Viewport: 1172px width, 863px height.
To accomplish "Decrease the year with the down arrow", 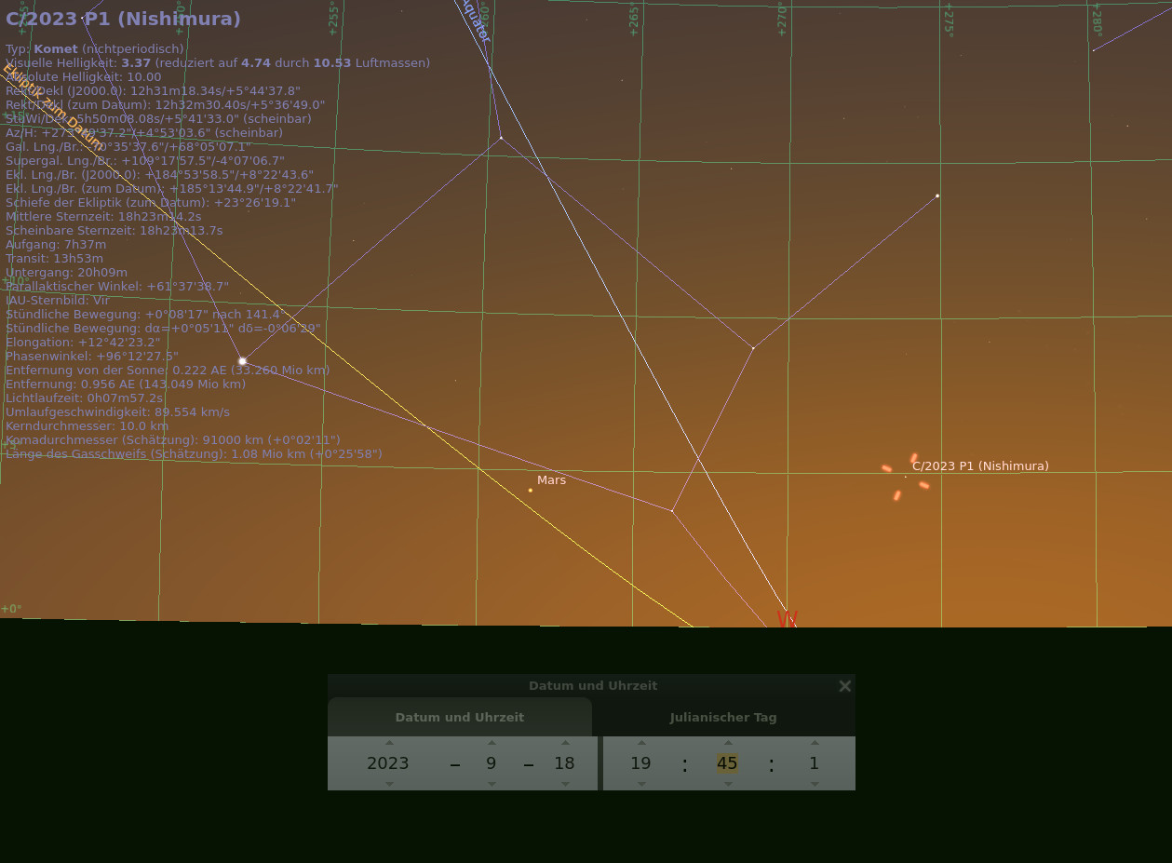I will pyautogui.click(x=389, y=784).
